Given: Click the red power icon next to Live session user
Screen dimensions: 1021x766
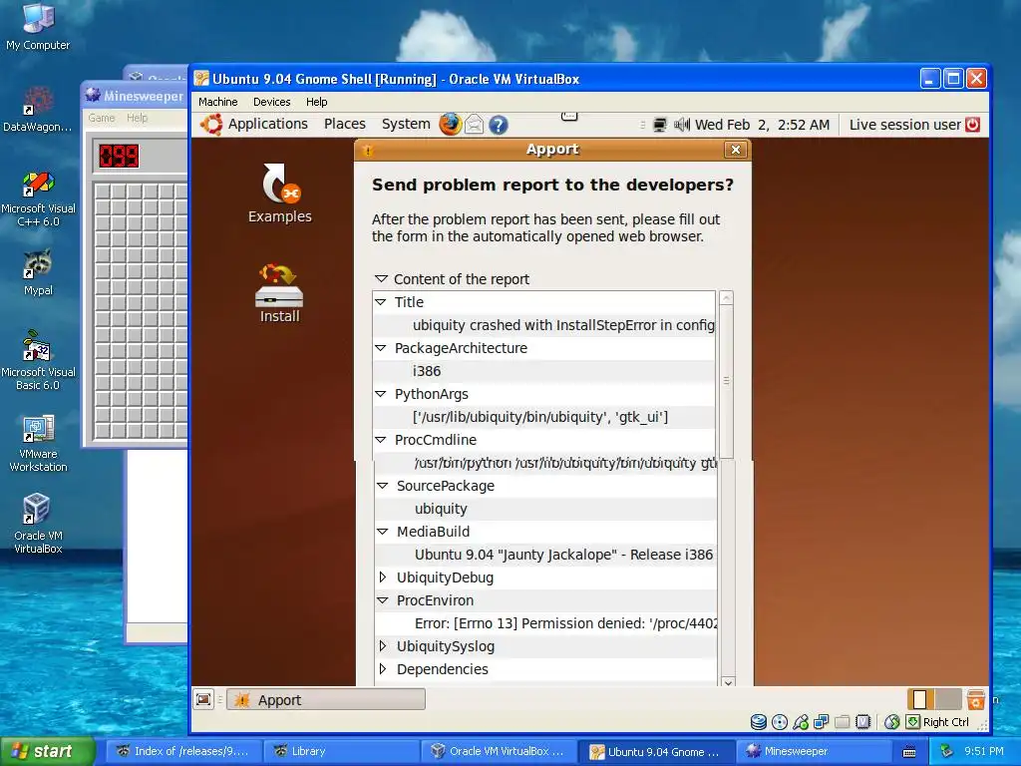Looking at the screenshot, I should click(x=972, y=125).
